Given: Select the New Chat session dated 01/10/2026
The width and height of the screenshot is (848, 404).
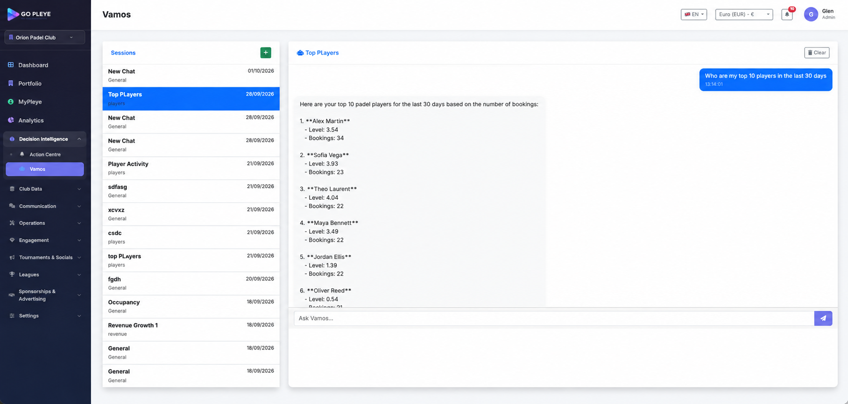Looking at the screenshot, I should (191, 76).
